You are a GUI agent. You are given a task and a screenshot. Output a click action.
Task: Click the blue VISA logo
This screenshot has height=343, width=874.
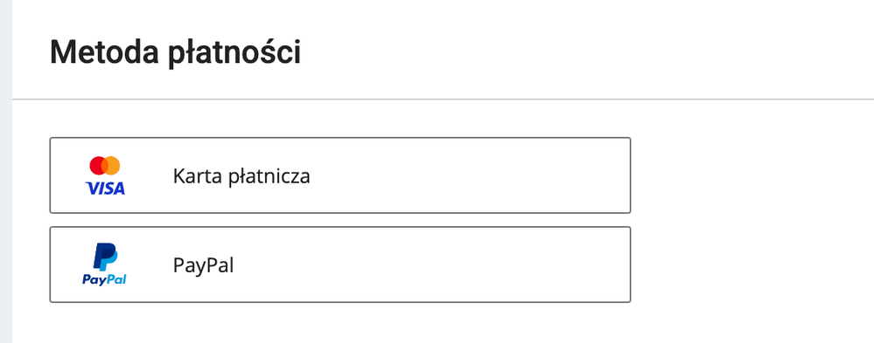105,189
